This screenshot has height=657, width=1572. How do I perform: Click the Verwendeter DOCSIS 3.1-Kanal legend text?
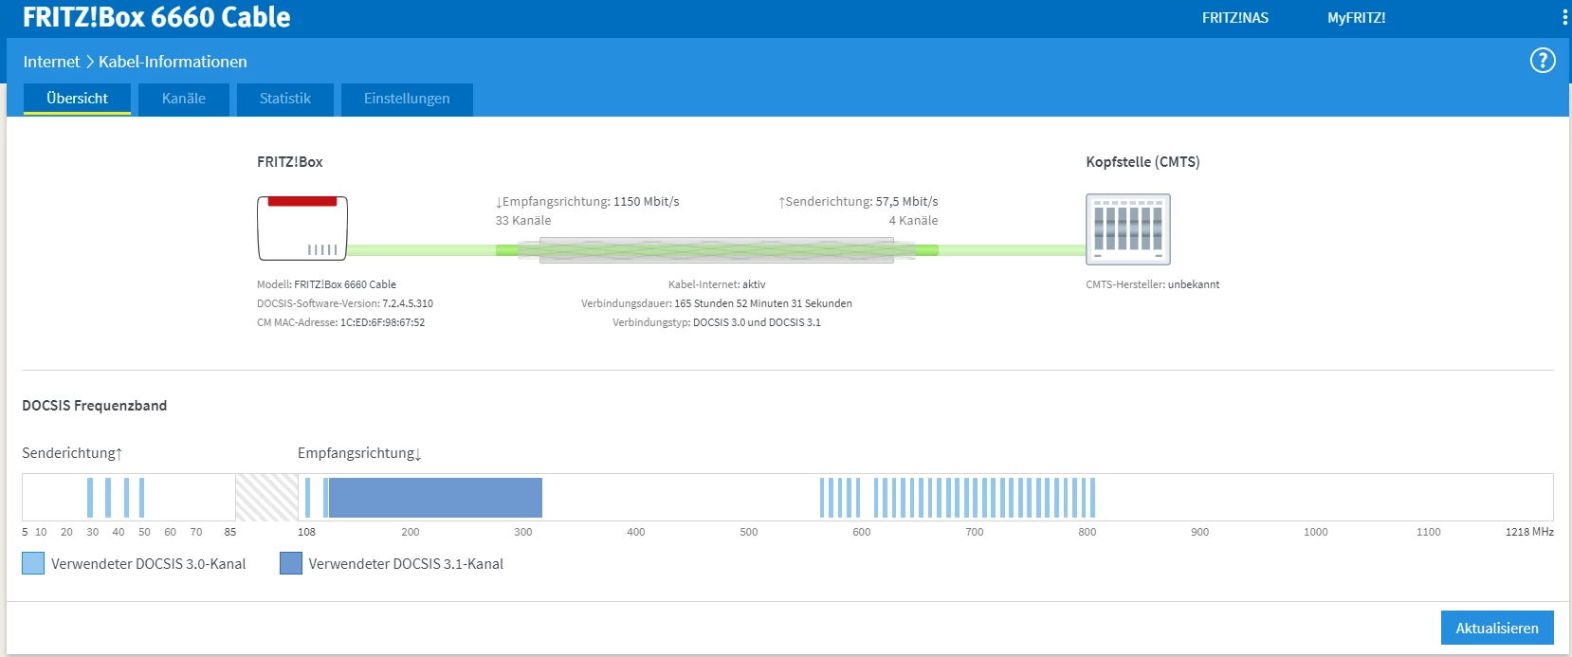click(406, 564)
